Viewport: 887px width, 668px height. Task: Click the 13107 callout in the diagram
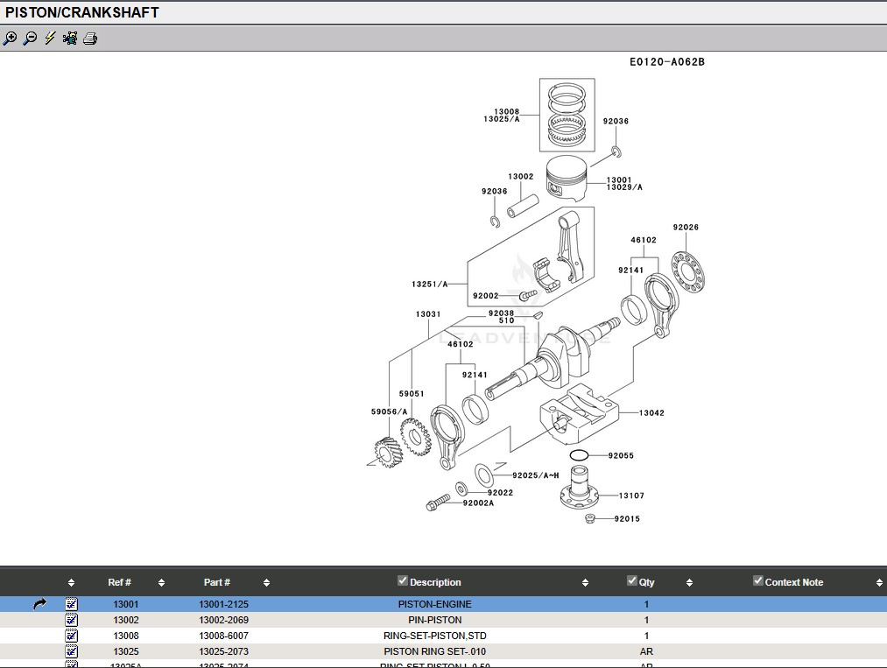pyautogui.click(x=631, y=496)
